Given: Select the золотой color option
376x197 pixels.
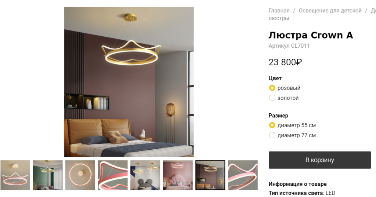Looking at the screenshot, I should tap(272, 98).
